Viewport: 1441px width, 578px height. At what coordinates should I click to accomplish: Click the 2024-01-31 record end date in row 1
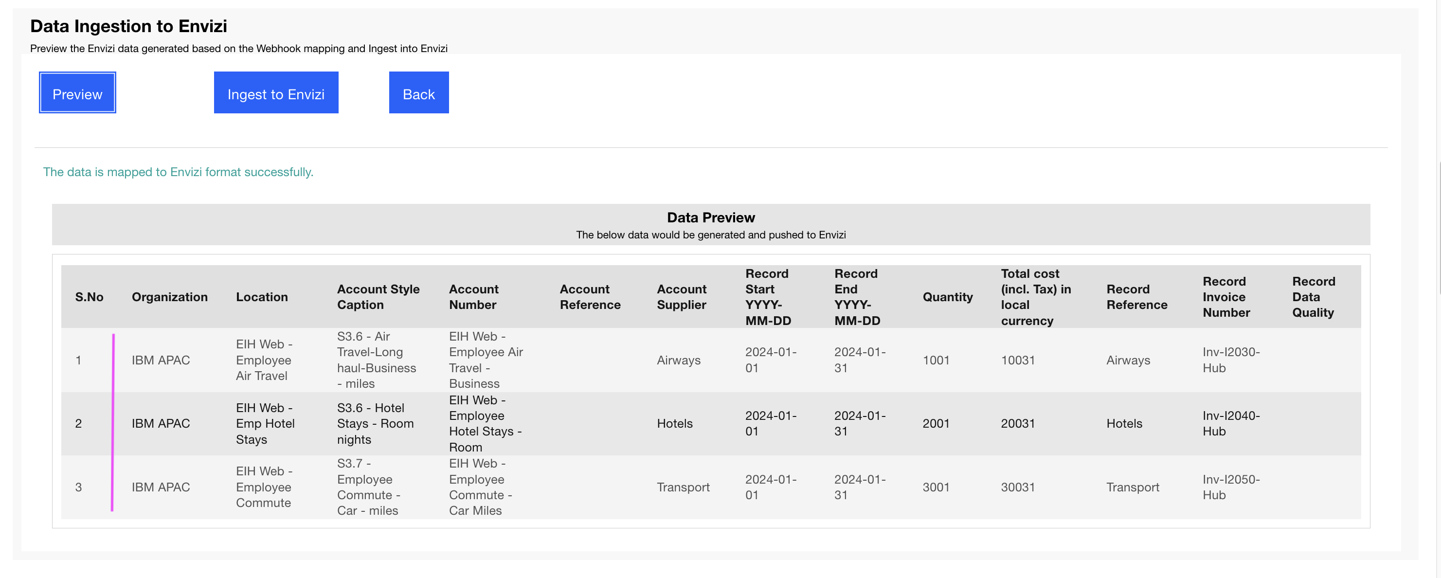click(x=859, y=360)
